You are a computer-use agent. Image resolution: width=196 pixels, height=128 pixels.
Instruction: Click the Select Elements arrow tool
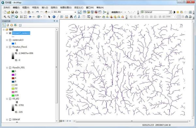[x=49, y=17]
